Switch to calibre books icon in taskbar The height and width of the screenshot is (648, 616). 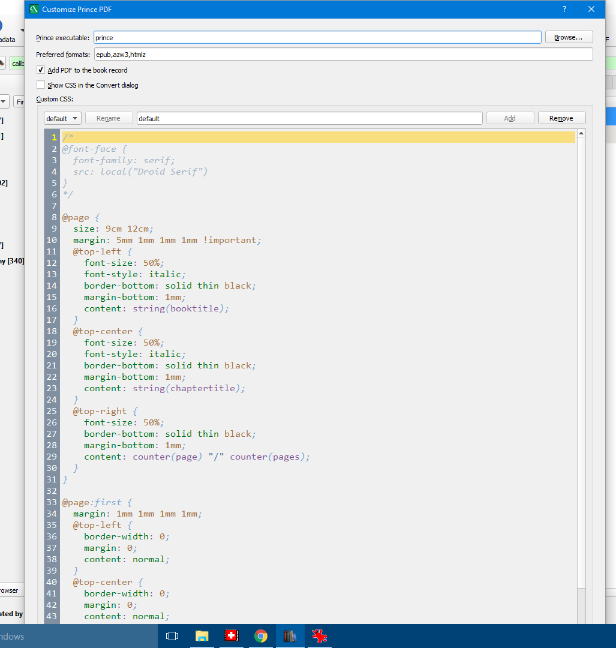tap(290, 636)
